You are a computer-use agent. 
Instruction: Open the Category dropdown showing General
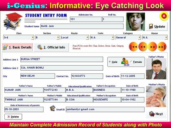click(x=128, y=37)
